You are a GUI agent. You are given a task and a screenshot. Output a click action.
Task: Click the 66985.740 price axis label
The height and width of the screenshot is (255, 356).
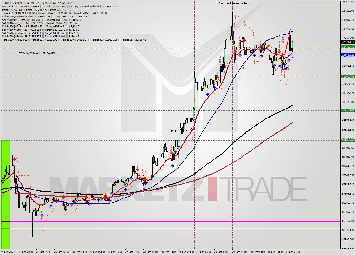[348, 203]
